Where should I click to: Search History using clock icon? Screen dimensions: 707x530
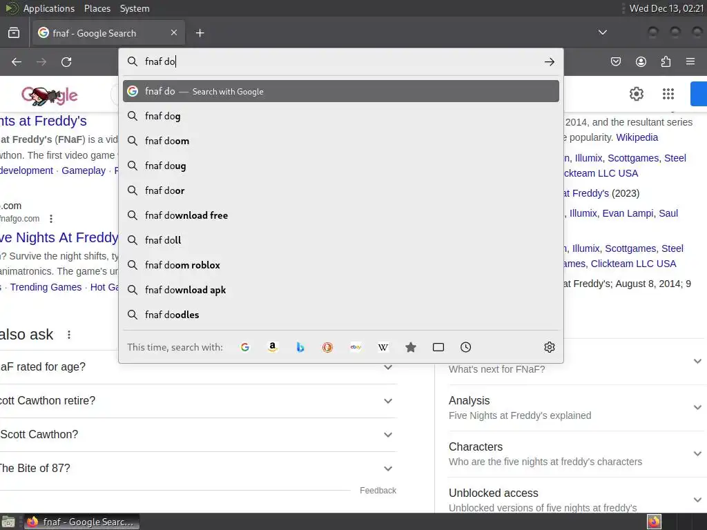tap(466, 347)
